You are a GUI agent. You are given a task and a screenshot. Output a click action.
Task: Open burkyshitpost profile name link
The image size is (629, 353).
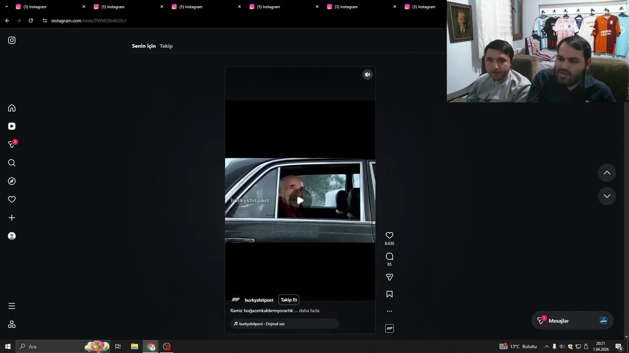tap(259, 300)
